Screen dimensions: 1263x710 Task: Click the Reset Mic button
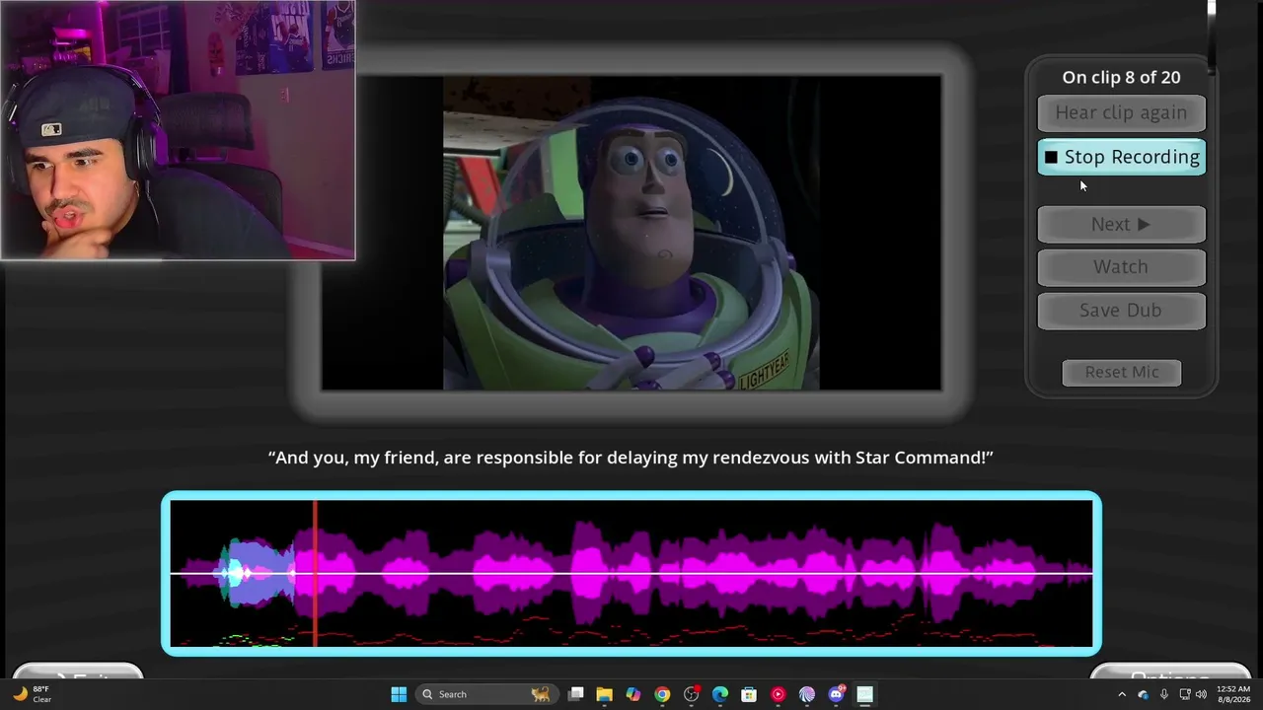1122,372
